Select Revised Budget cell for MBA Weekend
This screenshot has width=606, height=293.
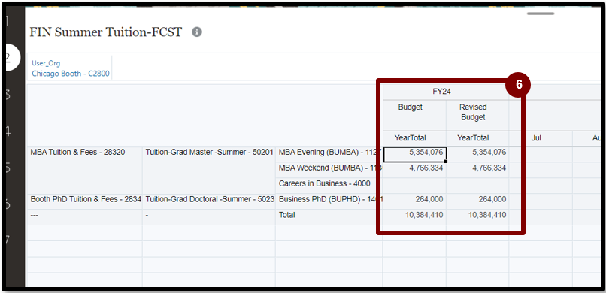pos(477,170)
